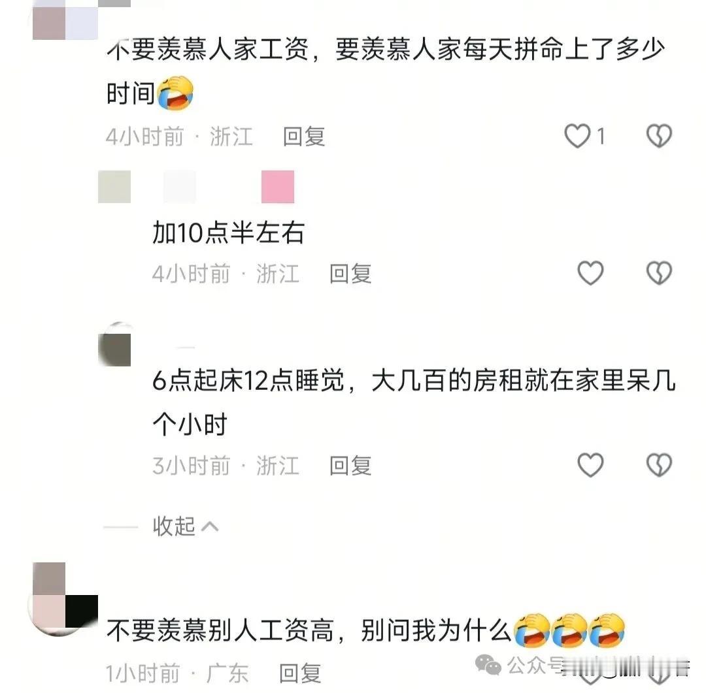The width and height of the screenshot is (706, 693).
Task: Collapse replies with the 收起 chevron
Action: coord(186,526)
